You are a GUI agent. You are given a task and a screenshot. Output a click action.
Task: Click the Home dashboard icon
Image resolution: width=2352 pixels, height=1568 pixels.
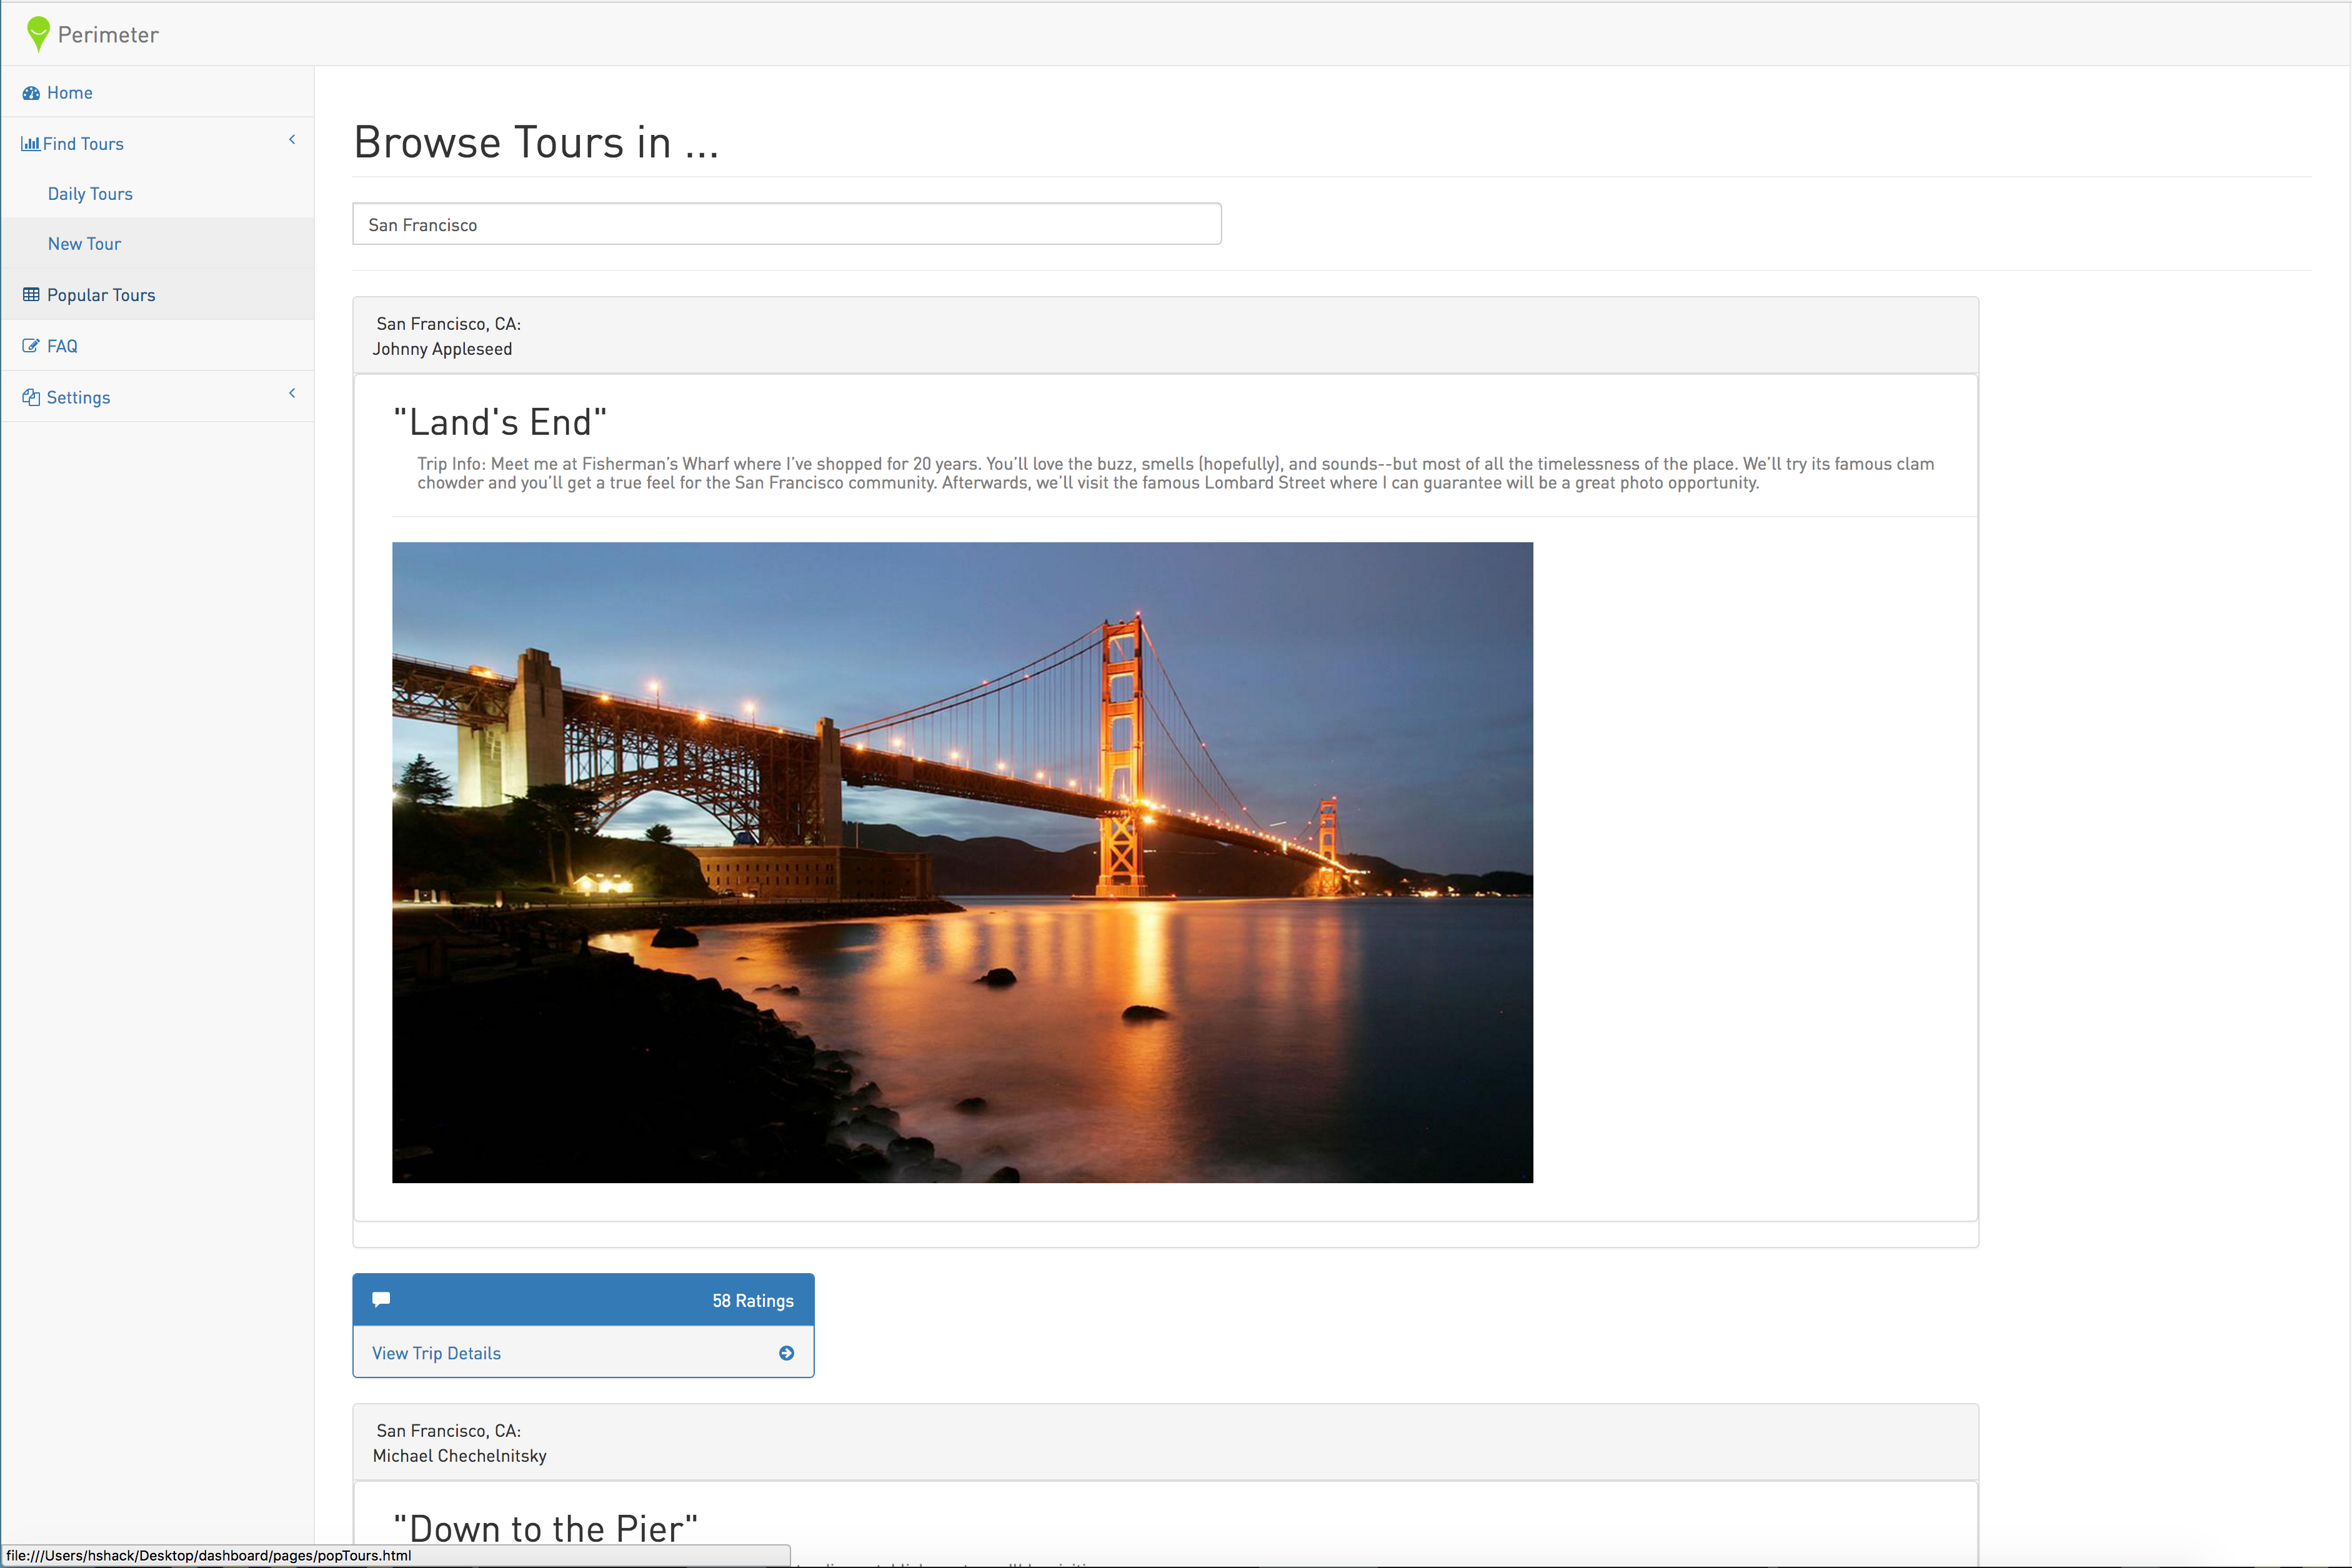tap(31, 93)
